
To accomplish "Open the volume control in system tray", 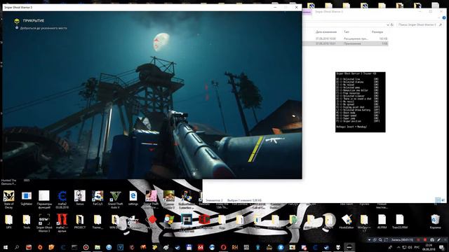I will point(410,247).
